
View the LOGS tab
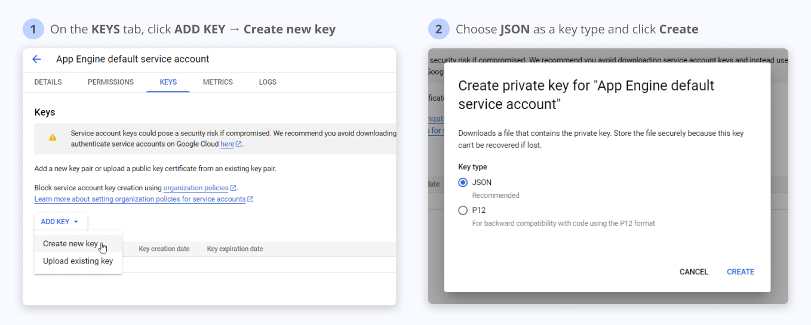point(268,82)
